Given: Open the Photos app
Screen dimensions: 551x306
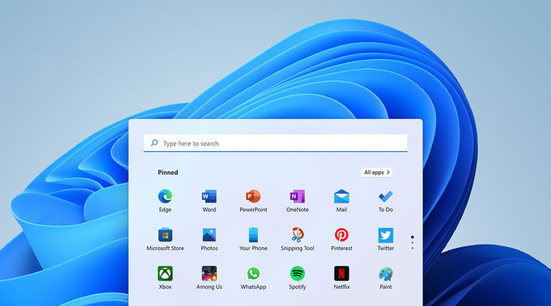Looking at the screenshot, I should tap(209, 239).
